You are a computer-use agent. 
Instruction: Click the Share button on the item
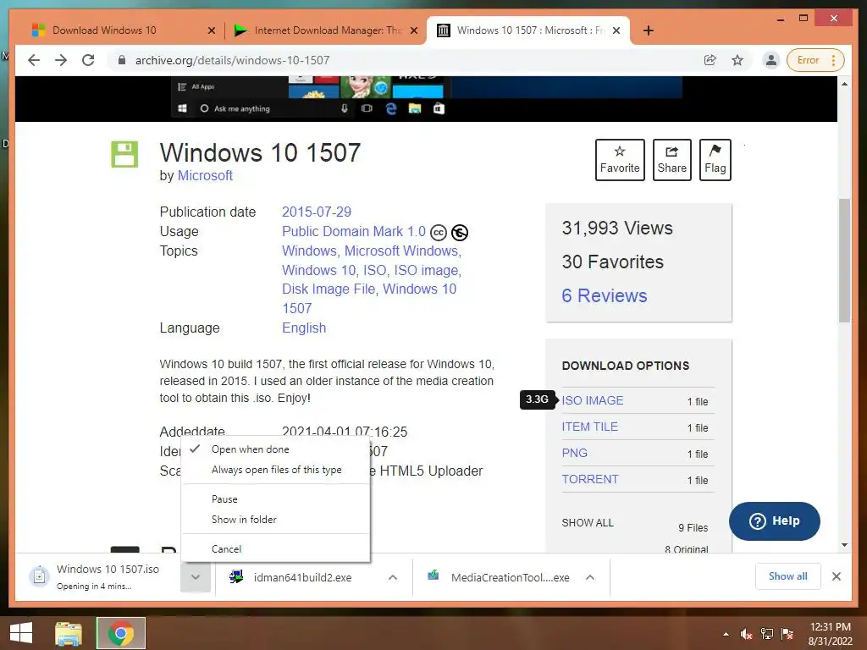point(671,160)
